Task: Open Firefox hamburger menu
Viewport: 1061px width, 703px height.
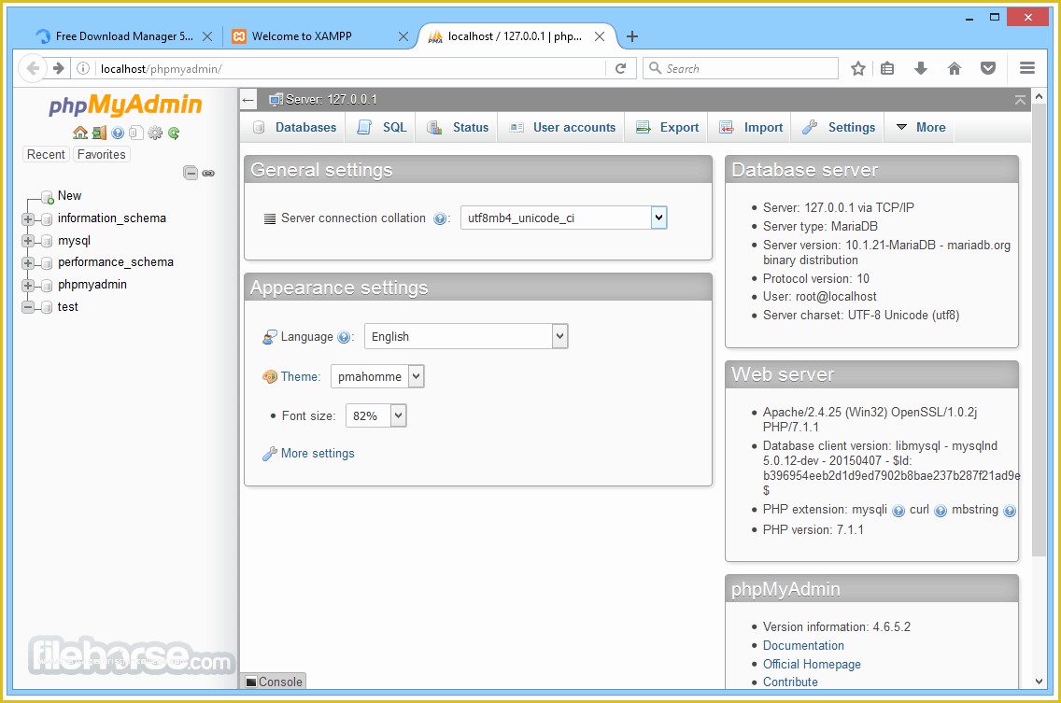Action: [1027, 68]
